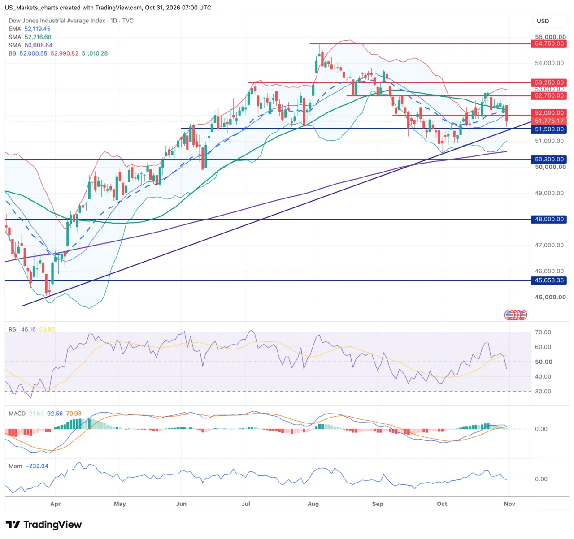Click the 51,500.00 blue support price label
This screenshot has height=539, width=574.
tap(549, 129)
